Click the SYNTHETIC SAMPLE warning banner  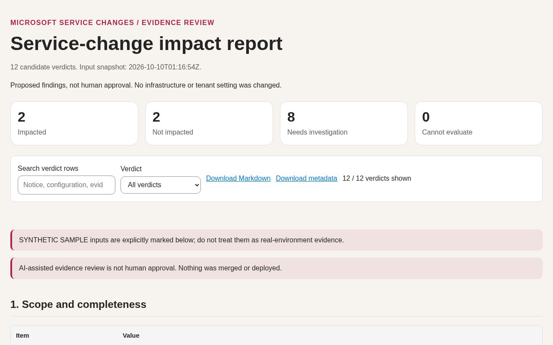pyautogui.click(x=276, y=240)
